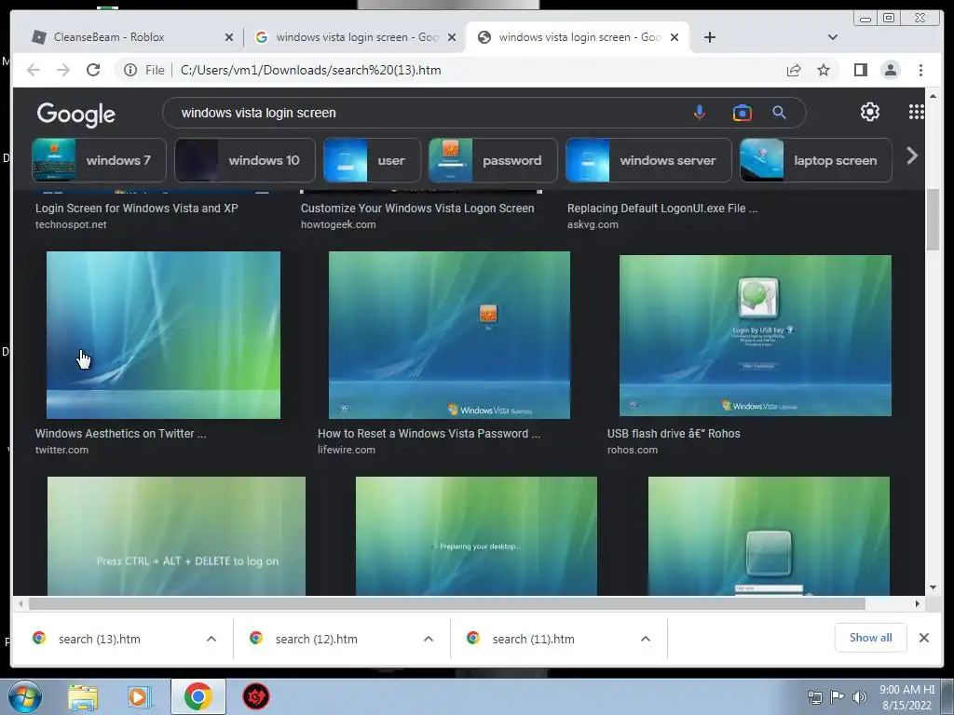Open Login Screen for Windows Vista and XP
The image size is (954, 715).
tap(136, 209)
